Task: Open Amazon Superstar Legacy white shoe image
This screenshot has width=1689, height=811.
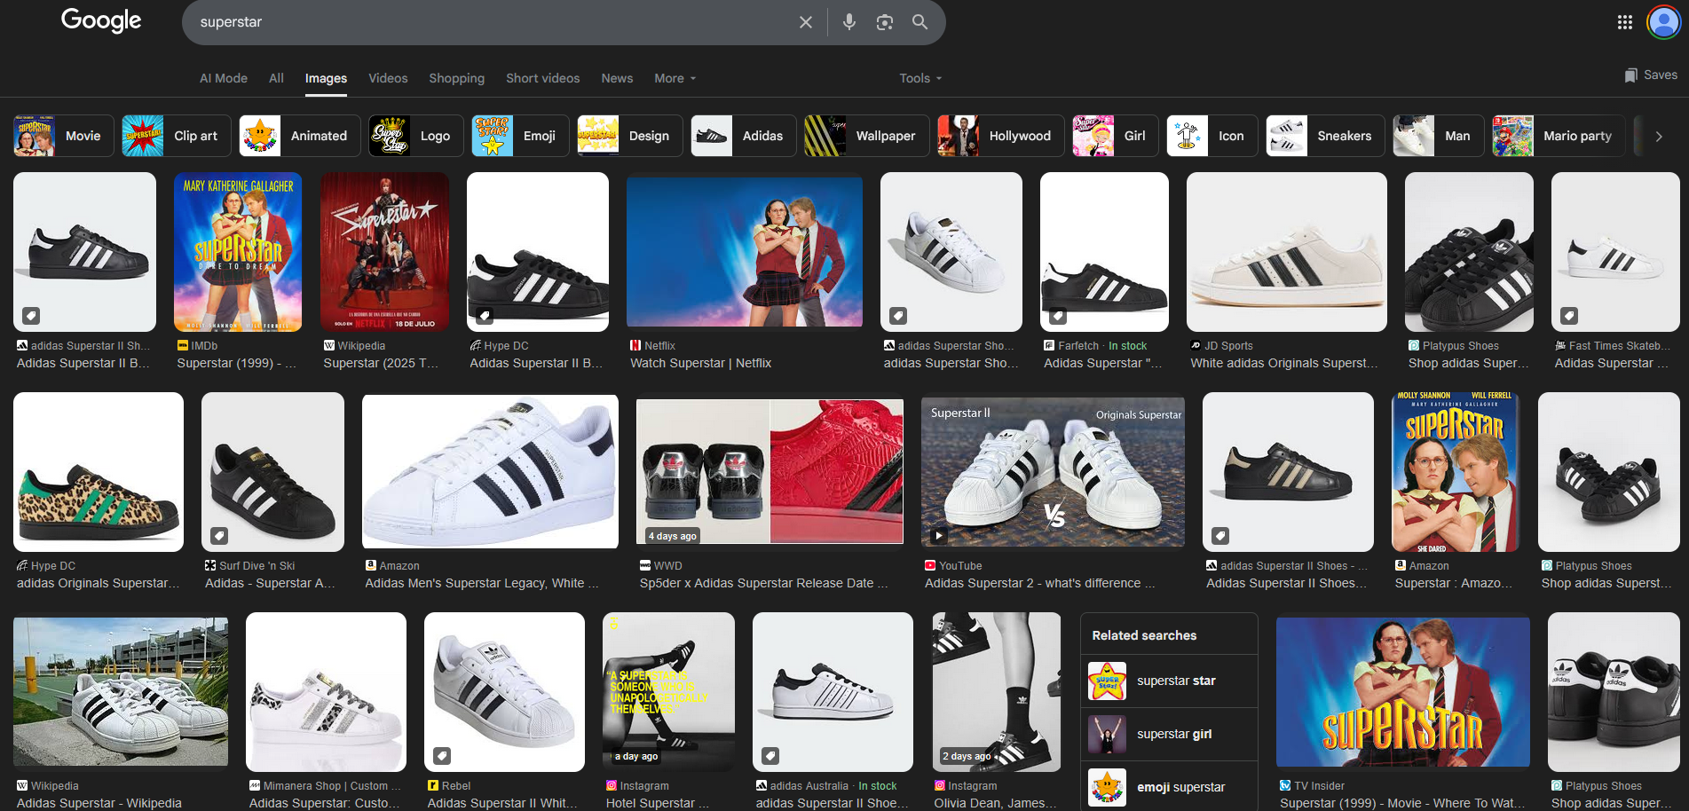Action: pyautogui.click(x=490, y=472)
